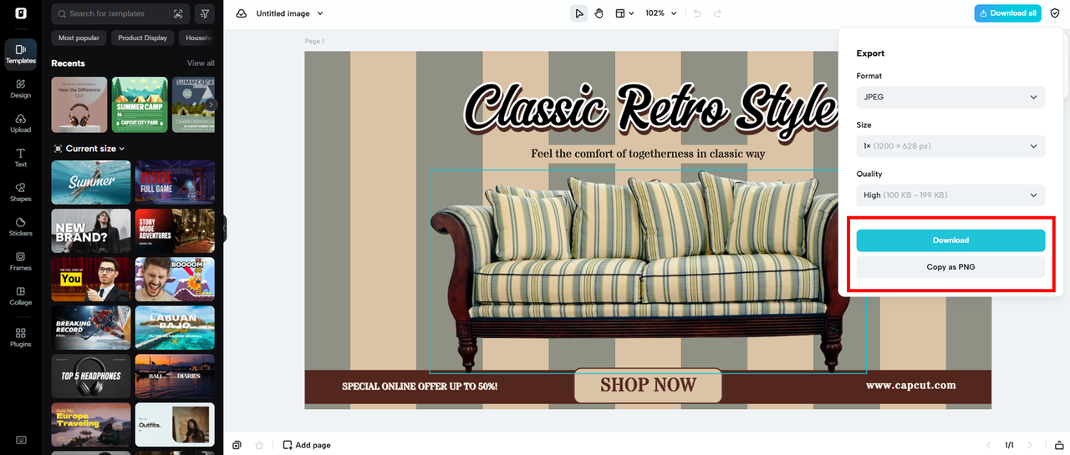Select the Feel the comfort of togetherness subtitle
The height and width of the screenshot is (455, 1070).
pos(648,154)
